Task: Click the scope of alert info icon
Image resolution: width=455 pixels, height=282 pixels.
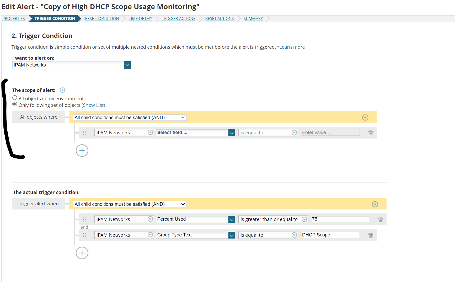Action: coord(62,90)
